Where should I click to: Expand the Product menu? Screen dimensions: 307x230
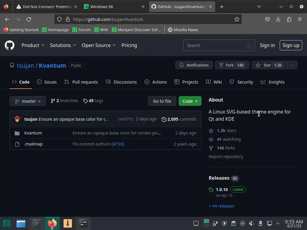coord(33,46)
